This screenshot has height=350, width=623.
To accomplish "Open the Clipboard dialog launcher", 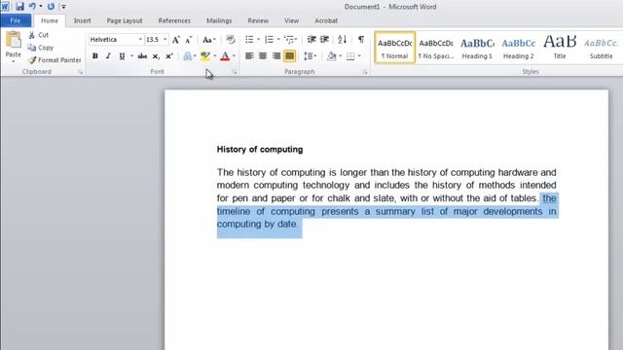I will 80,72.
